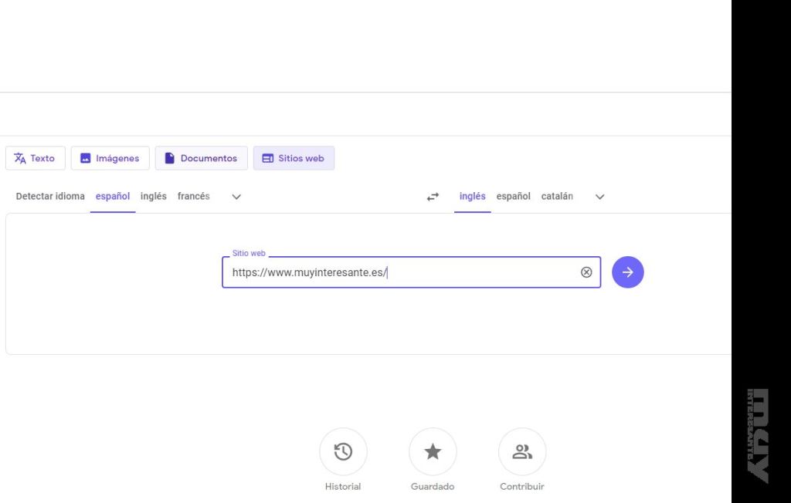This screenshot has height=503, width=791.
Task: Expand the source languages dropdown chevron
Action: (236, 197)
